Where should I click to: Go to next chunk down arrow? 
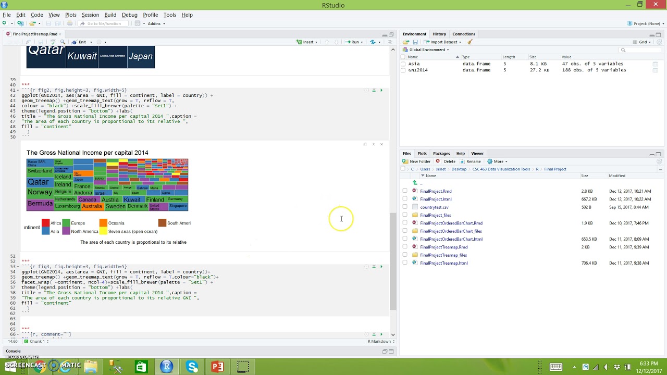(x=336, y=42)
